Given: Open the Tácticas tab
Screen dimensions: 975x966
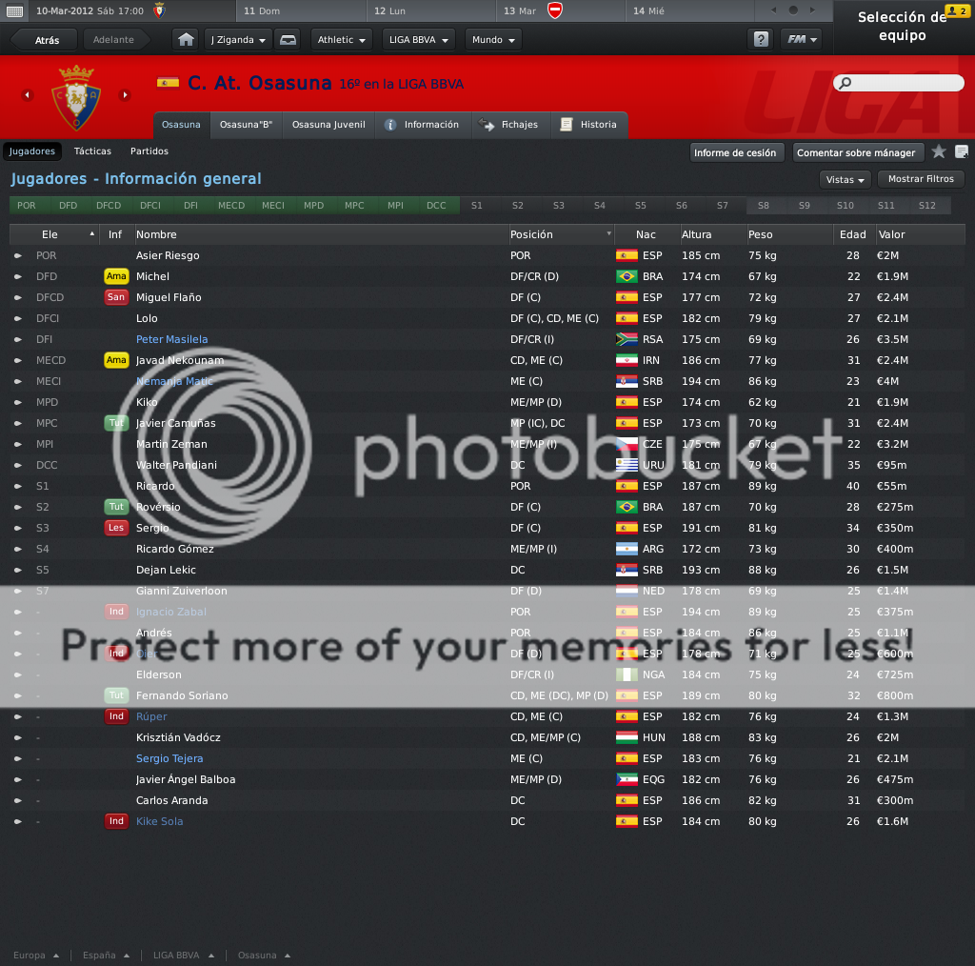Looking at the screenshot, I should (x=92, y=151).
